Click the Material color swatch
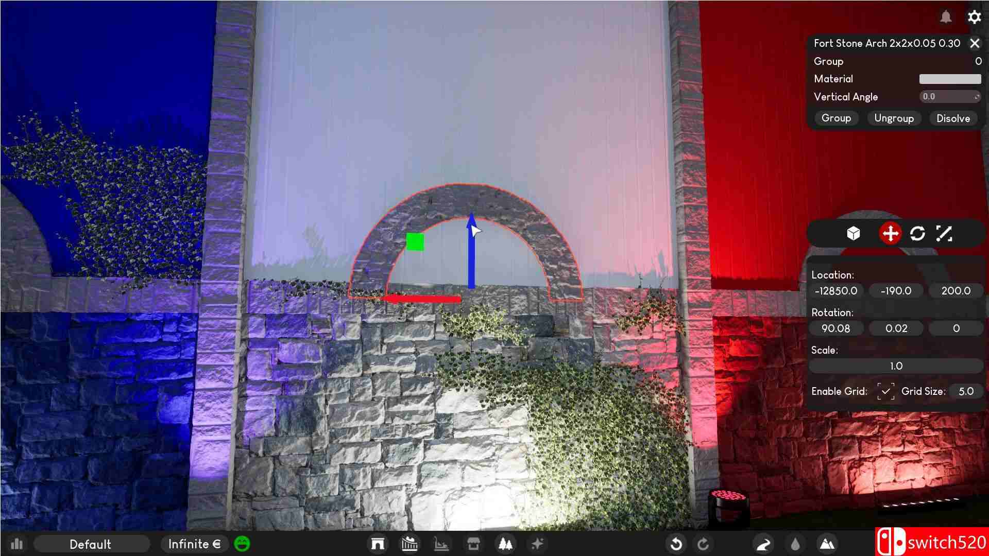The height and width of the screenshot is (556, 989). (x=950, y=79)
